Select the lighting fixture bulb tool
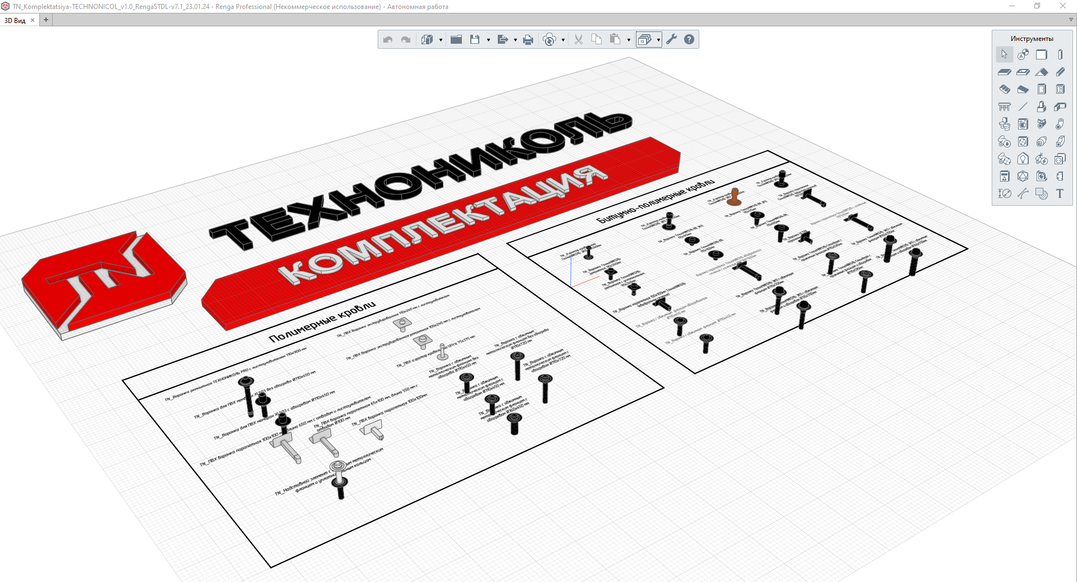 (x=1023, y=159)
